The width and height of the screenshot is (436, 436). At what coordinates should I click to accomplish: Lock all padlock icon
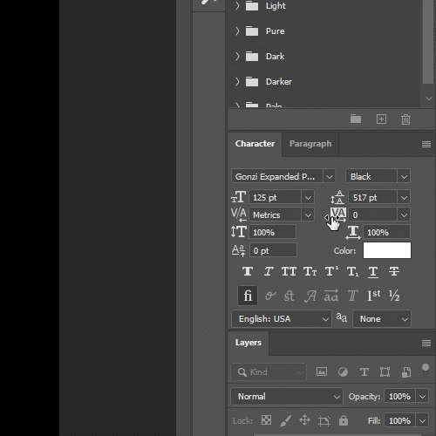pyautogui.click(x=344, y=420)
